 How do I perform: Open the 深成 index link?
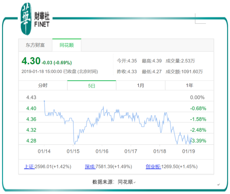pos(90,166)
